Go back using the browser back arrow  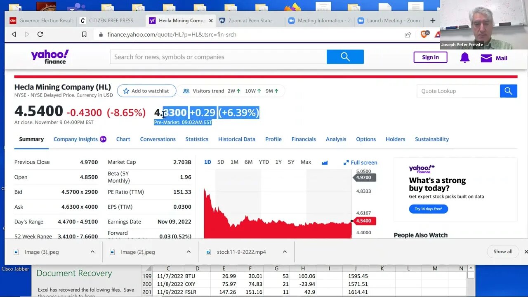14,34
